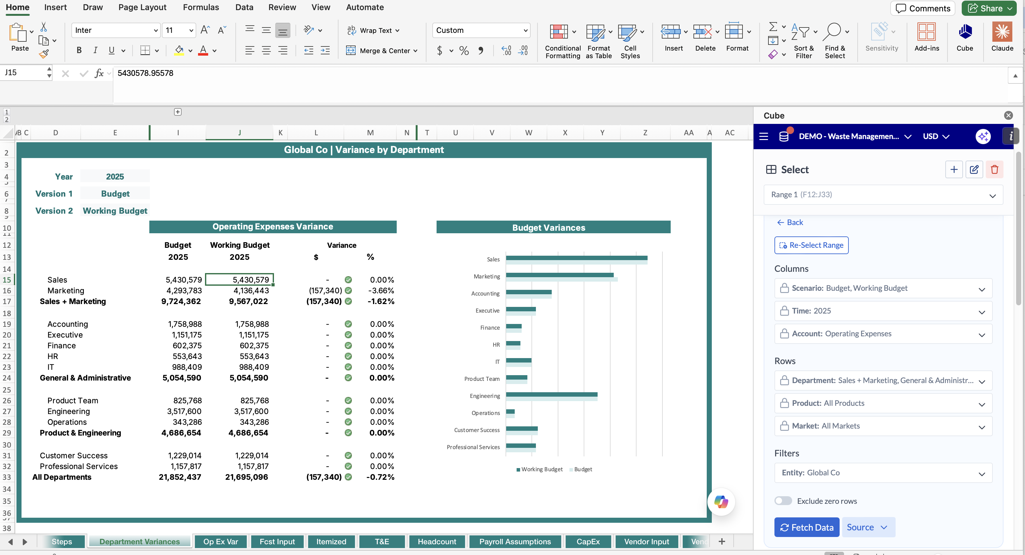
Task: Click the Cube AI sparkle icon
Action: 983,136
